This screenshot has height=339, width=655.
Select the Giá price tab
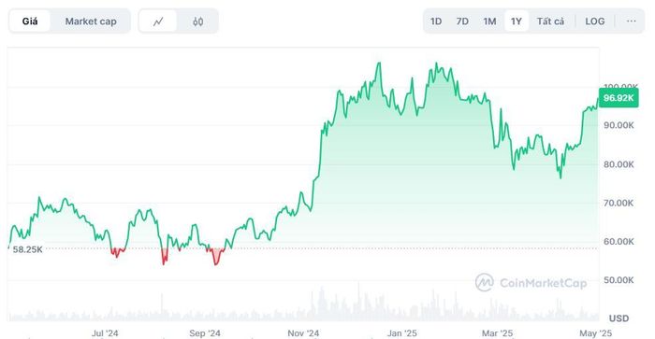[x=30, y=21]
